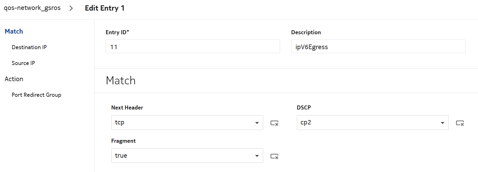Clear the Next Header value icon
478x172 pixels.
coord(274,123)
